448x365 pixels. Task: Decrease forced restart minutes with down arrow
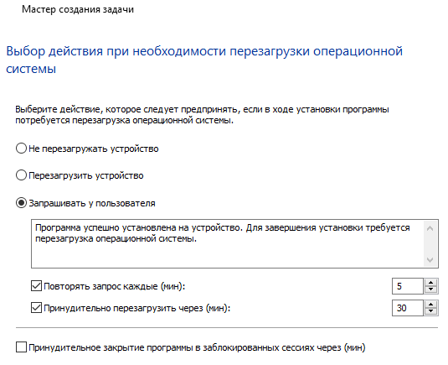point(430,311)
